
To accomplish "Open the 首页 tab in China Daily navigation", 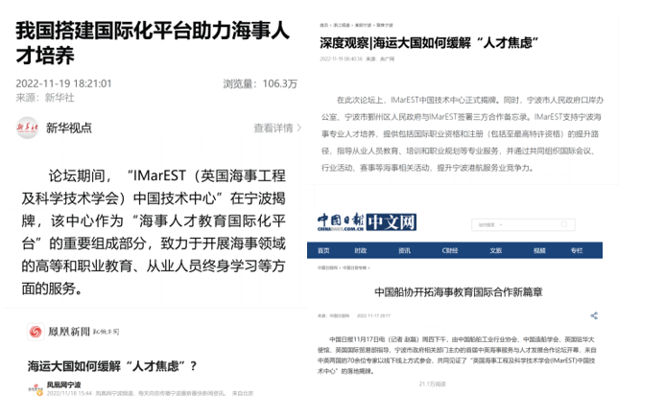I will 323,250.
